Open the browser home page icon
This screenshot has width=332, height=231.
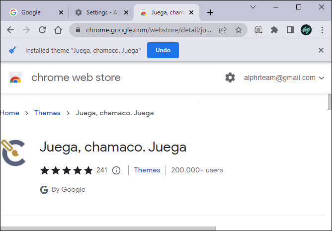(58, 30)
